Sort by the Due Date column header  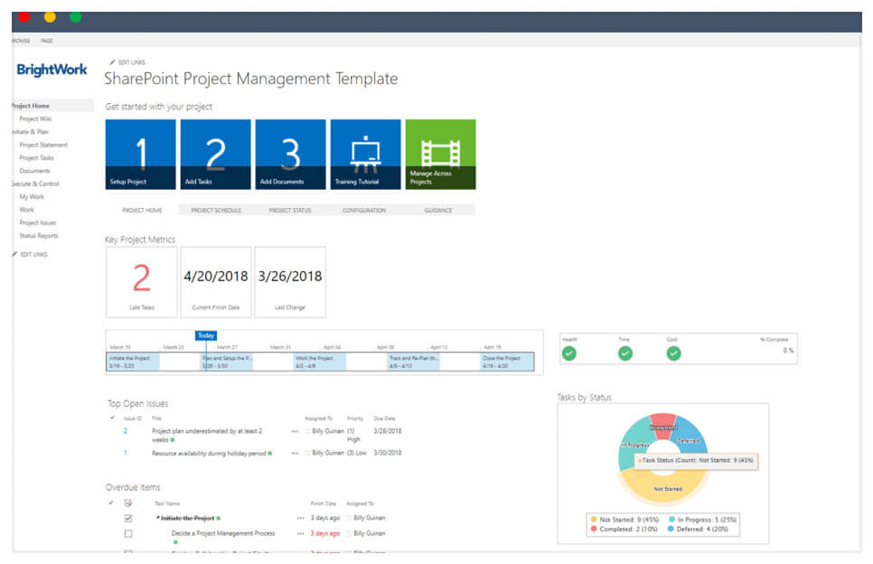click(x=384, y=418)
